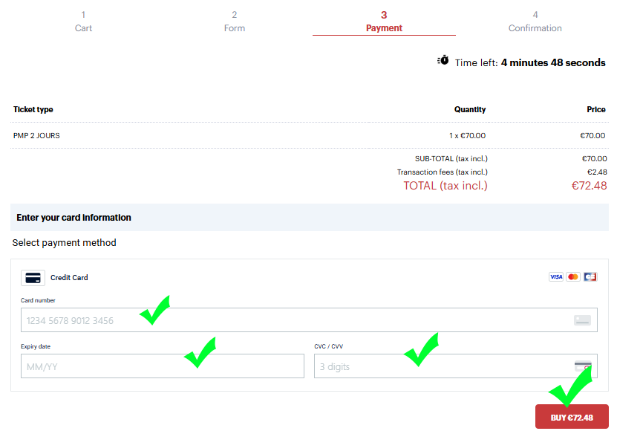Screen dimensions: 617x431
Task: Click the credit card method icon
Action: point(33,278)
